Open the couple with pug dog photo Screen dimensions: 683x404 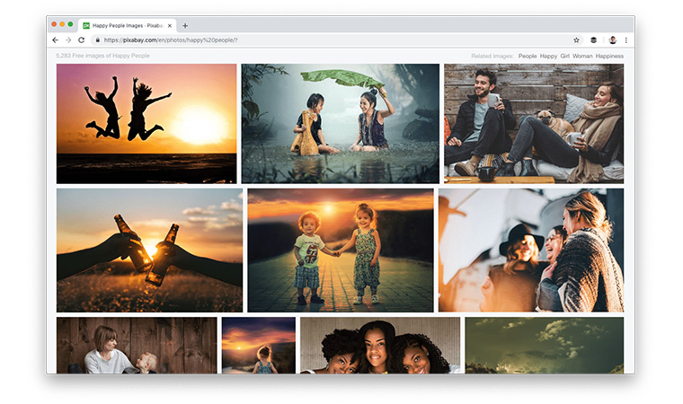pyautogui.click(x=533, y=123)
